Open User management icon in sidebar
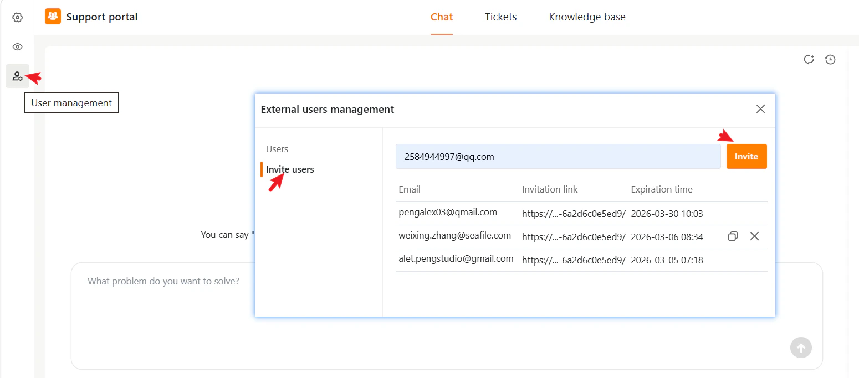The image size is (859, 378). click(18, 76)
